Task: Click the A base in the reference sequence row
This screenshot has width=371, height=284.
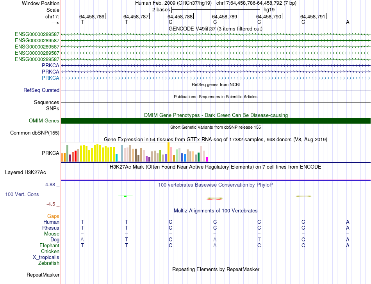Action: (x=348, y=22)
